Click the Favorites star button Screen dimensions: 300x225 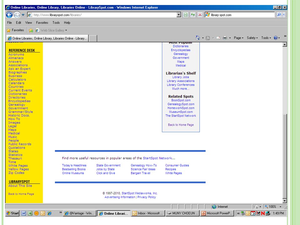[x=15, y=30]
